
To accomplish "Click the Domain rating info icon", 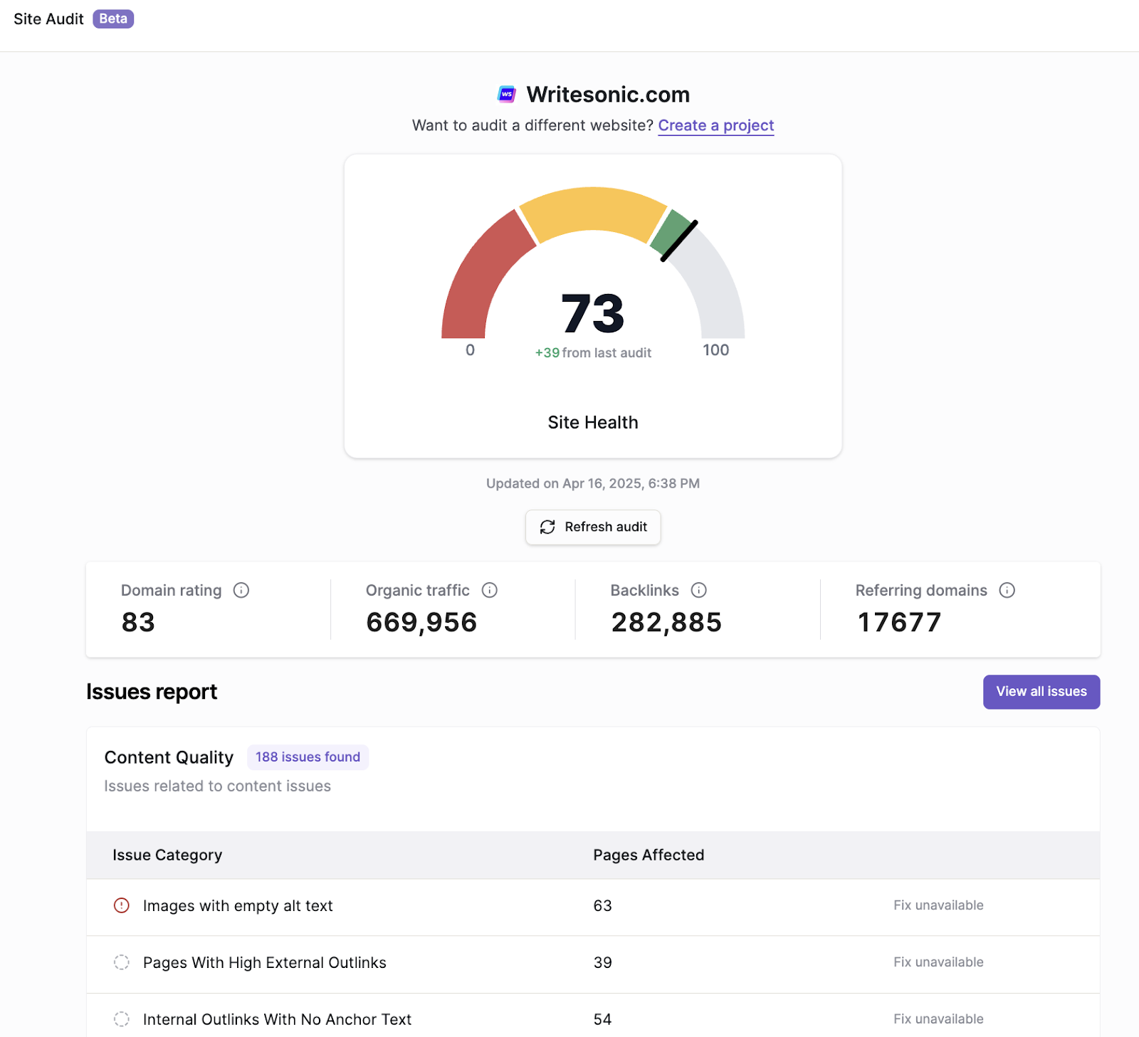I will (241, 590).
